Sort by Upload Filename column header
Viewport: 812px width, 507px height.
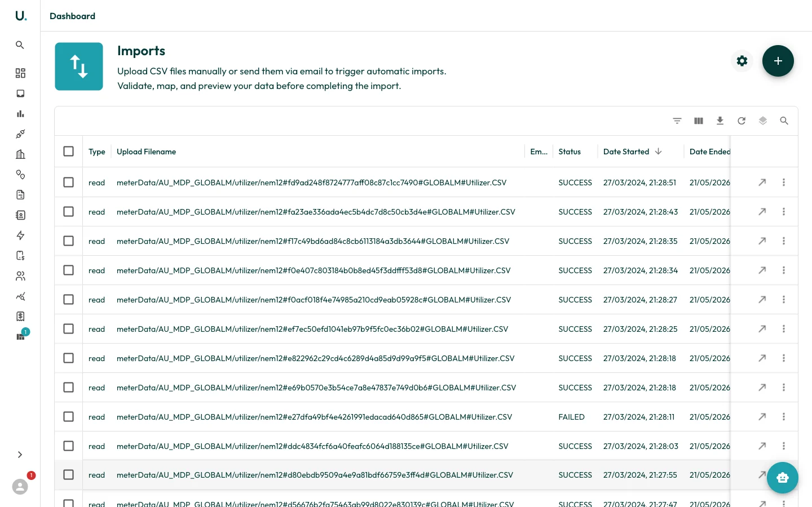(146, 152)
